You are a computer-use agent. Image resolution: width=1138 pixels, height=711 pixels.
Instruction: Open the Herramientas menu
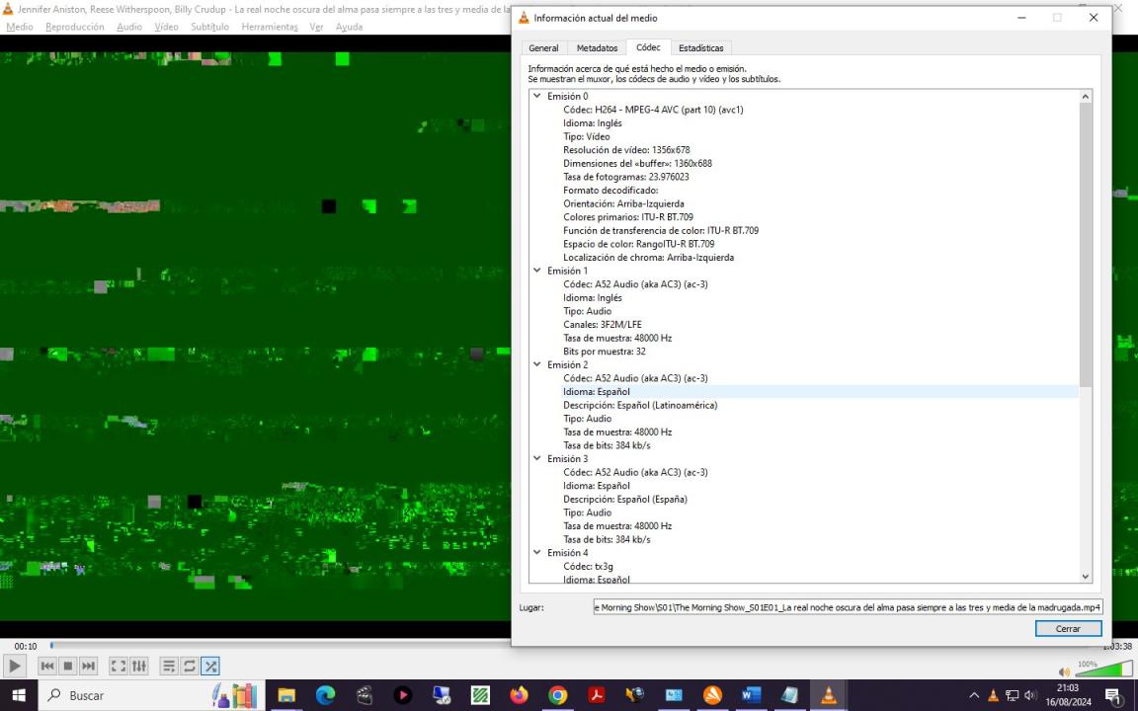[270, 27]
